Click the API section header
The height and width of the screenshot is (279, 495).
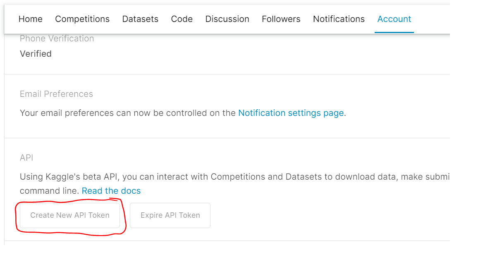click(x=26, y=157)
